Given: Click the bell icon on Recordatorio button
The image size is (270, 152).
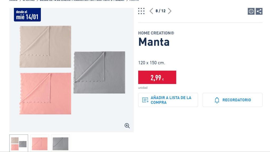Looking at the screenshot, I should pos(217,99).
